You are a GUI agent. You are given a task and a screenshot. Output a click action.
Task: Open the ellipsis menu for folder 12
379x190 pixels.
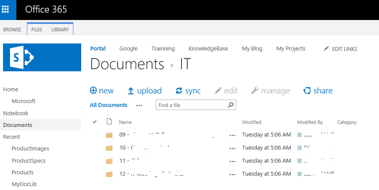pos(233,174)
